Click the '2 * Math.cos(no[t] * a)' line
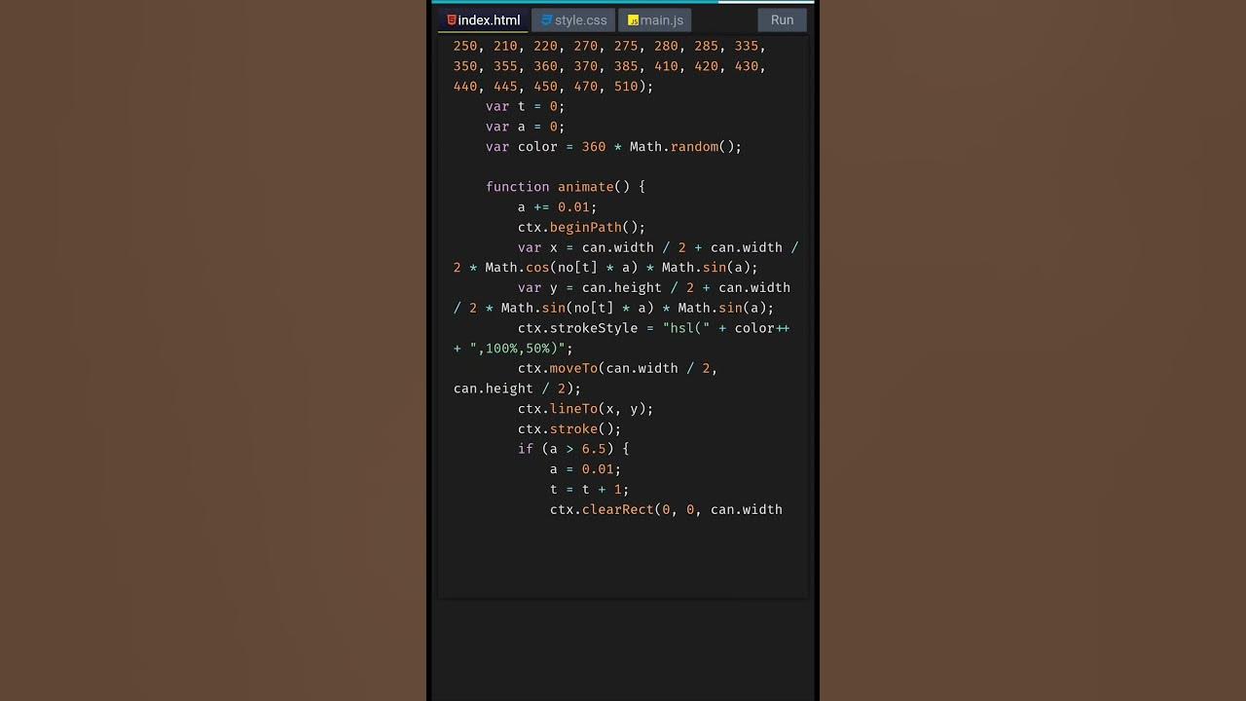1246x701 pixels. point(605,268)
